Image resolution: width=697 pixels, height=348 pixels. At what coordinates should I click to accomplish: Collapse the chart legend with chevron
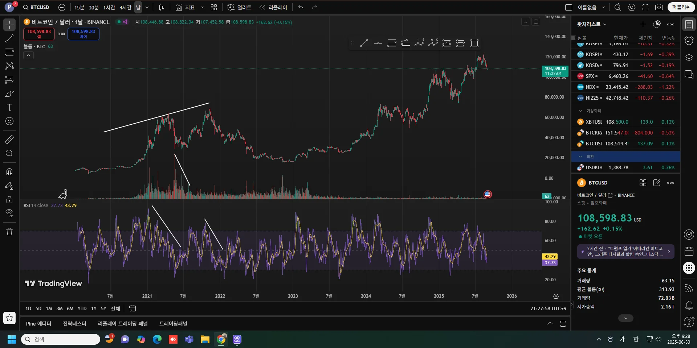pos(28,55)
